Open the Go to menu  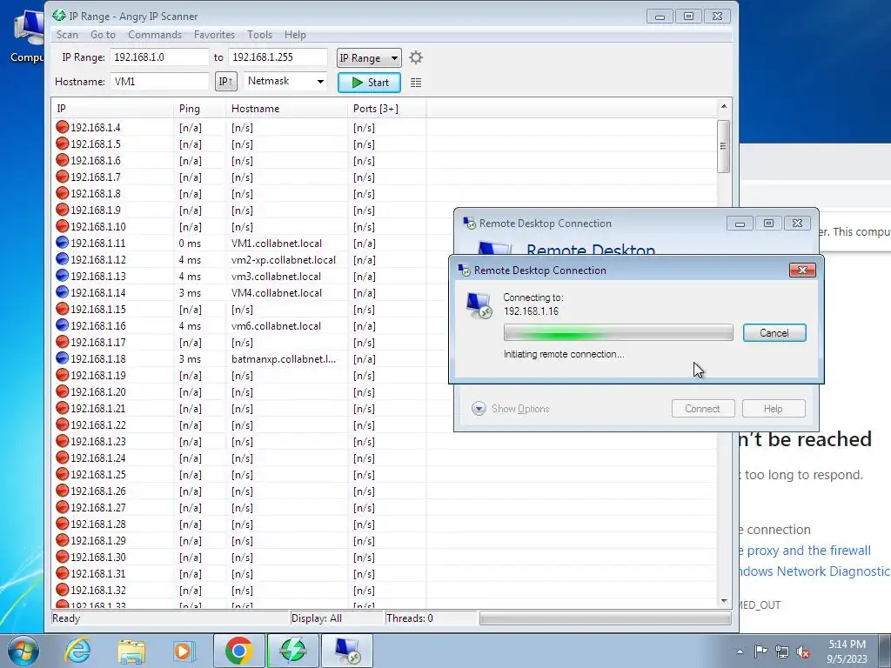103,35
